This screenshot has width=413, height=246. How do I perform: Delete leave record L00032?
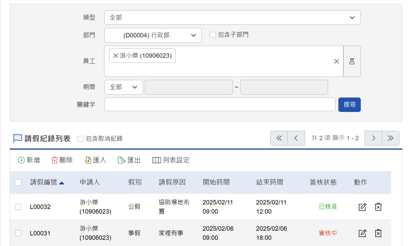coord(378,207)
